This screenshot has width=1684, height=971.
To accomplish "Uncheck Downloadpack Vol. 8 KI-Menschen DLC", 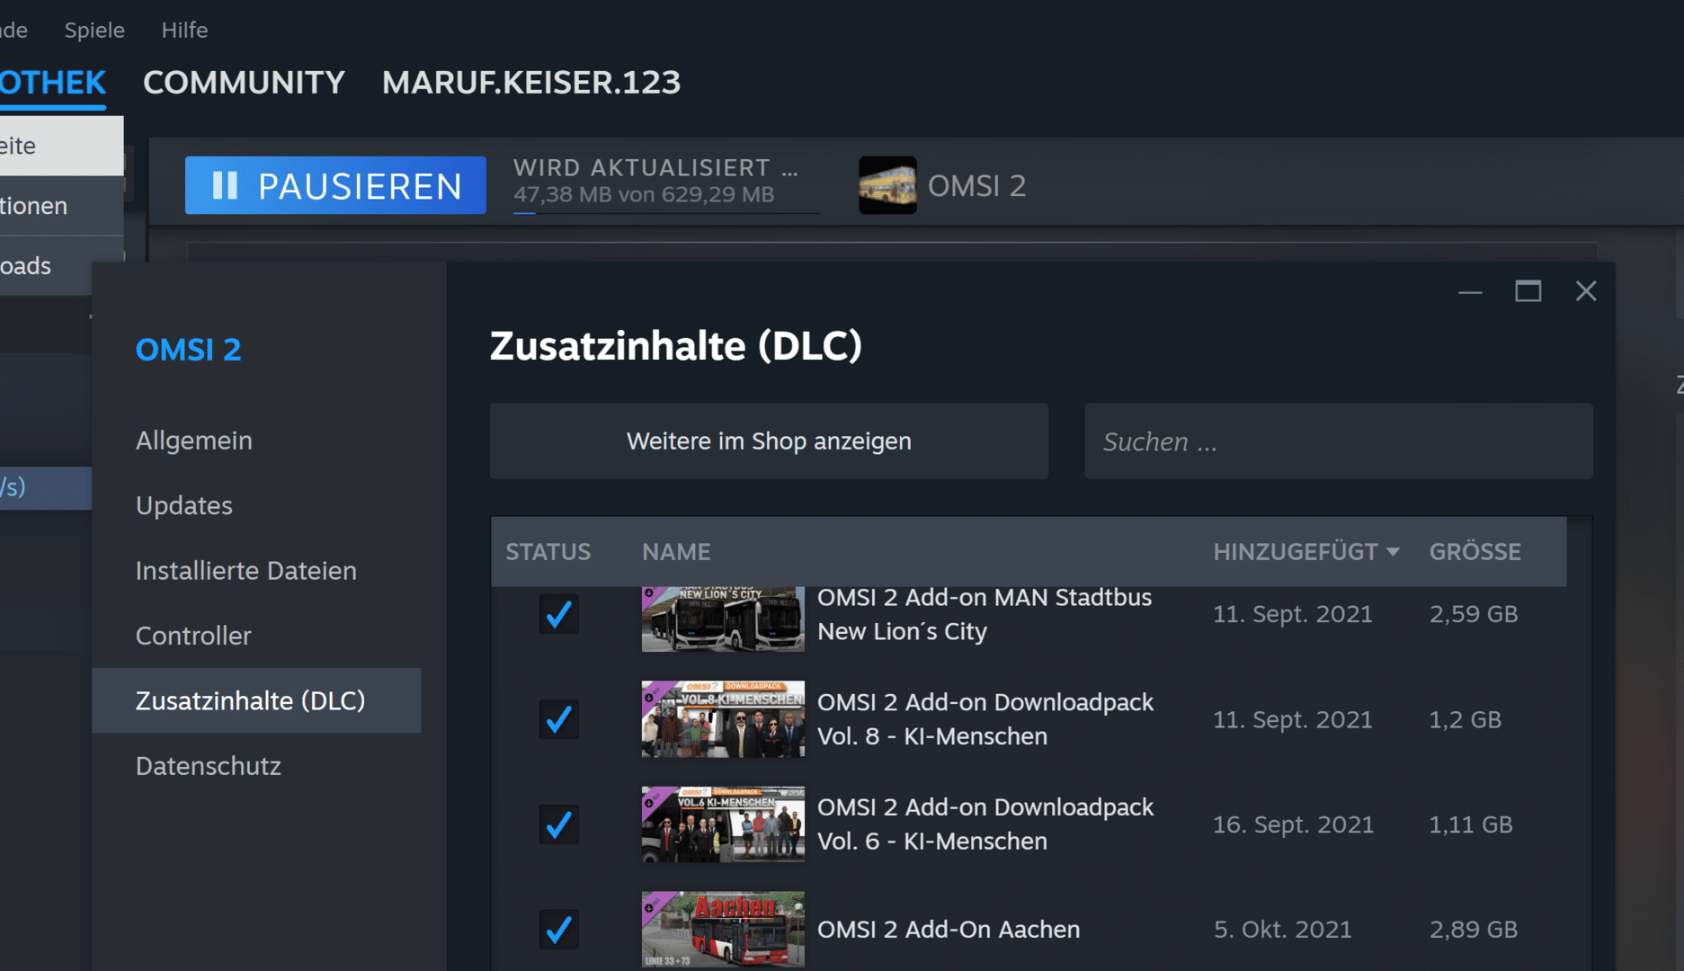I will pos(558,719).
